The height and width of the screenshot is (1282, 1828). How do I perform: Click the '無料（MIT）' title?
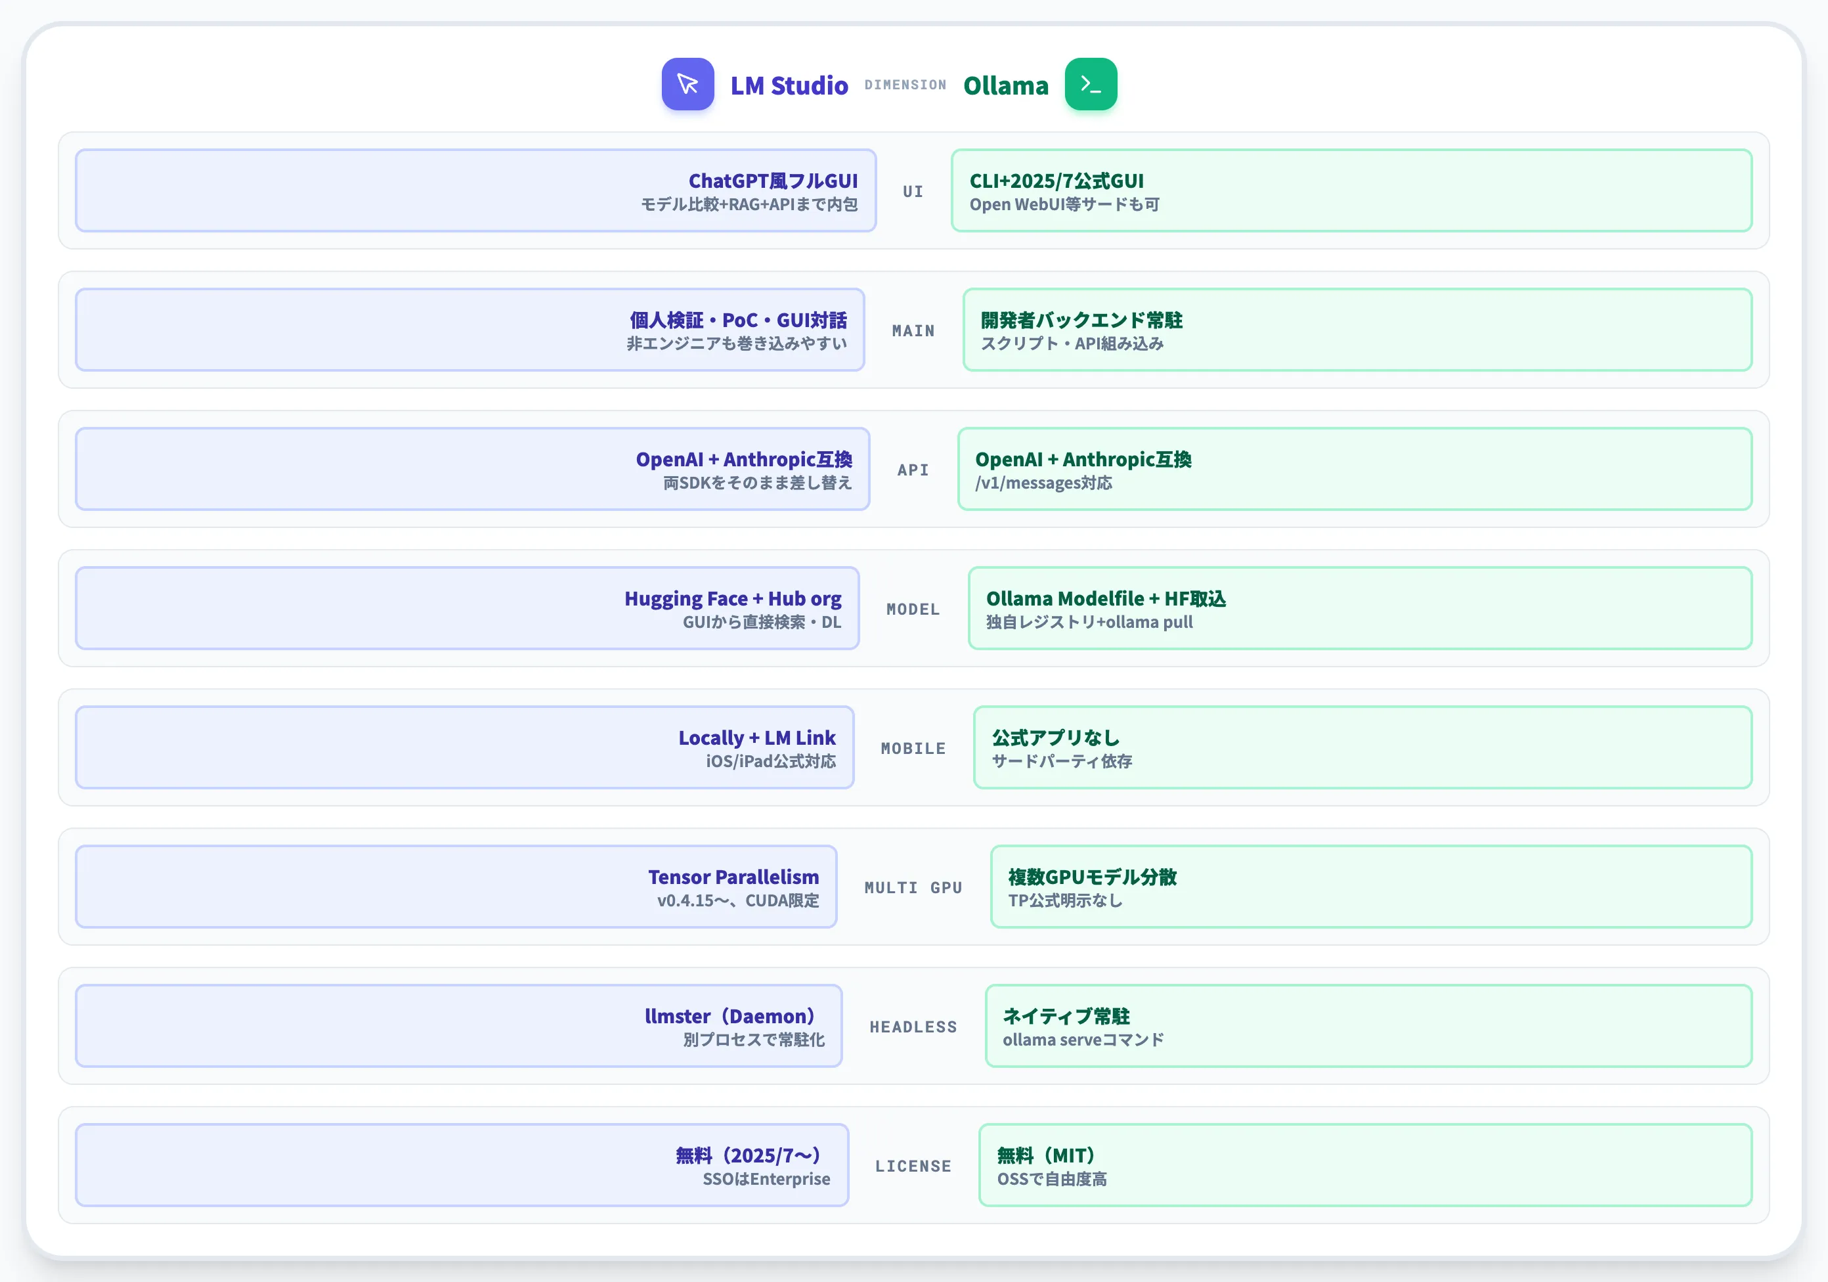pyautogui.click(x=1047, y=1156)
